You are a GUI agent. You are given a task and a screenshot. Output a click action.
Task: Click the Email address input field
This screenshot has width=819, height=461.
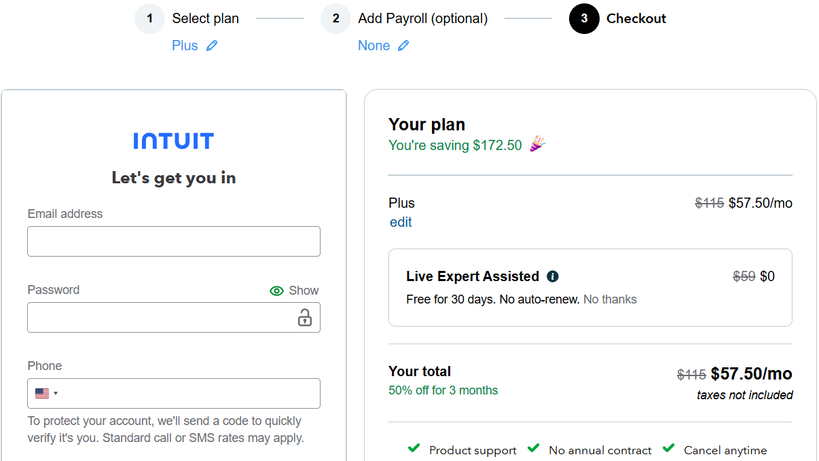(x=173, y=241)
